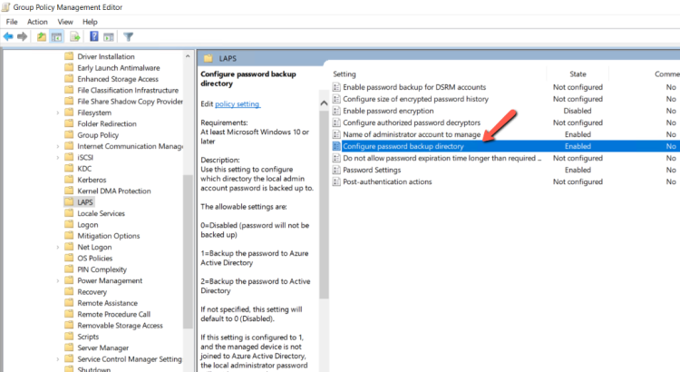Click the Export List toolbar icon
Image resolution: width=680 pixels, height=372 pixels.
click(x=75, y=37)
